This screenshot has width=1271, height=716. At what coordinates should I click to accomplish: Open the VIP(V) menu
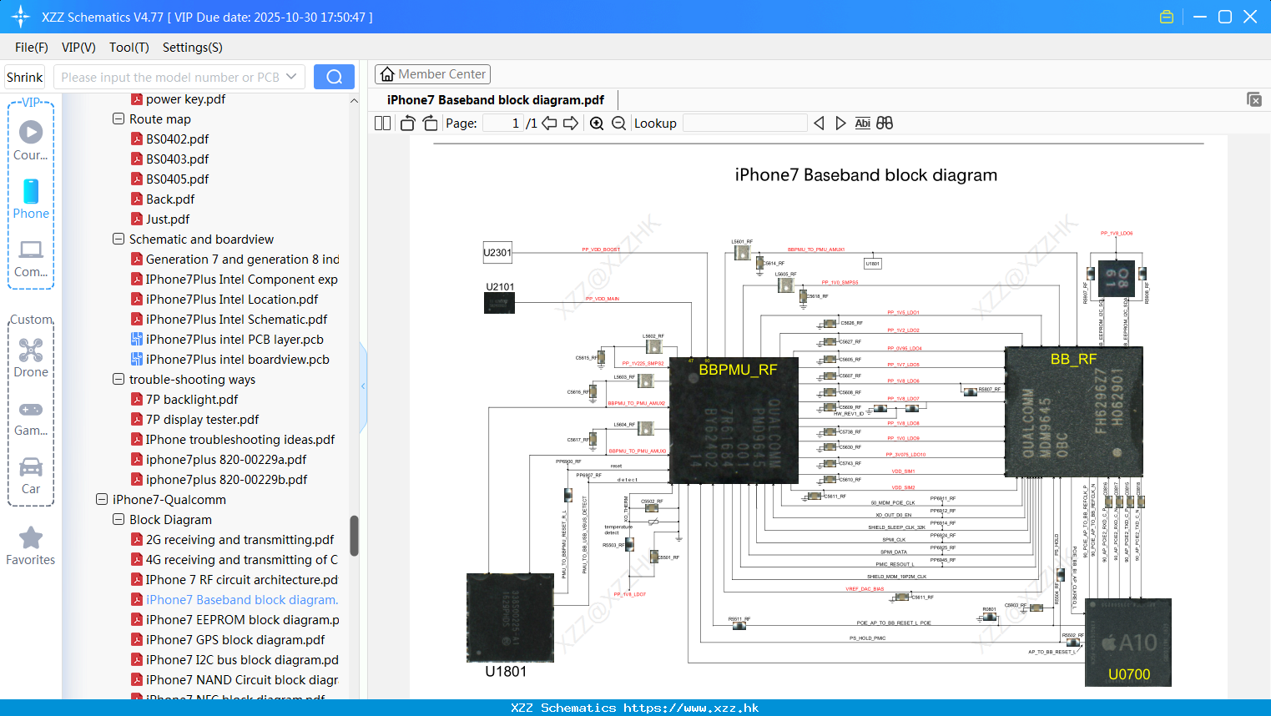tap(78, 48)
